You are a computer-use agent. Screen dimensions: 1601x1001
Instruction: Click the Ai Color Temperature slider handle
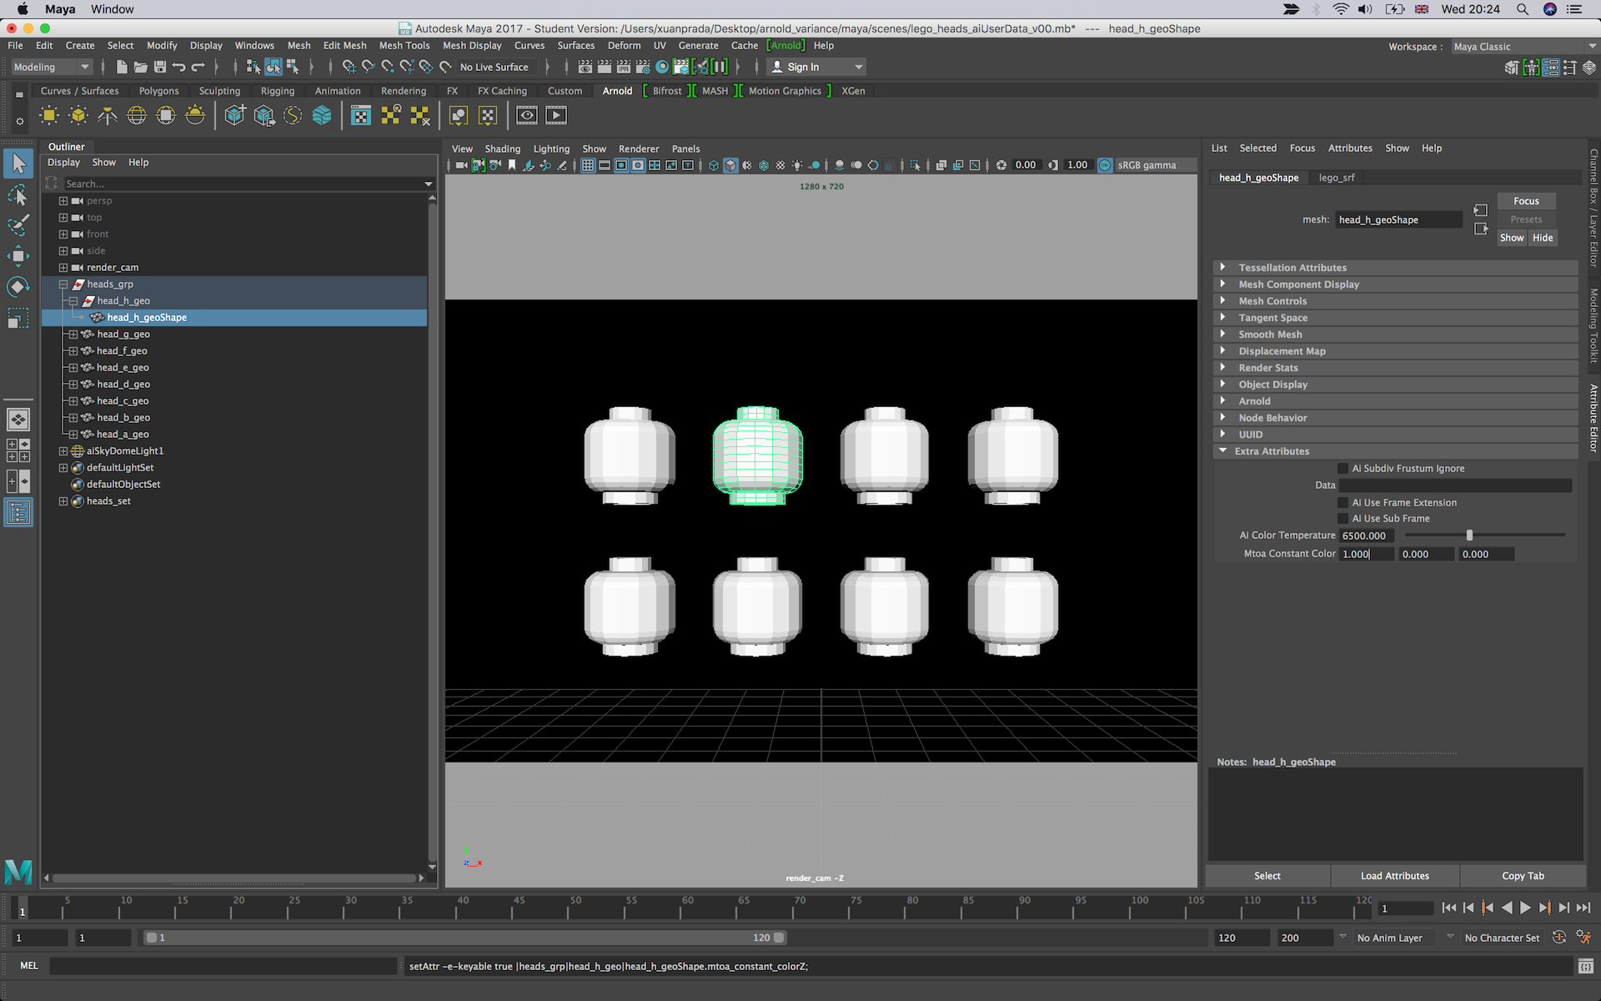1469,536
